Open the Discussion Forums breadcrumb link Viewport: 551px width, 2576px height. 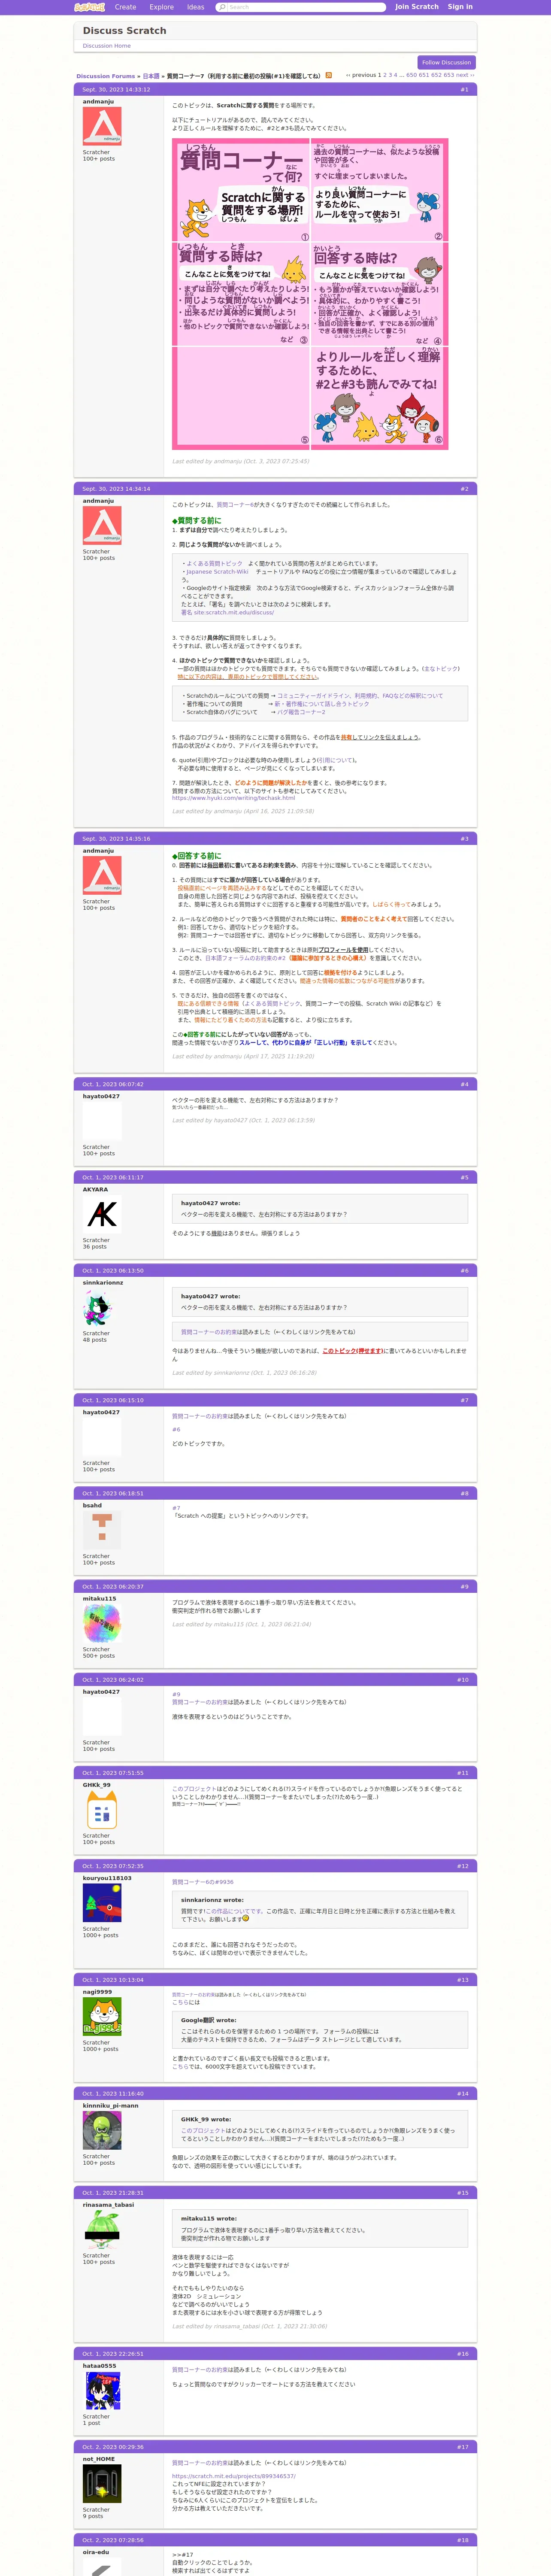pyautogui.click(x=106, y=76)
